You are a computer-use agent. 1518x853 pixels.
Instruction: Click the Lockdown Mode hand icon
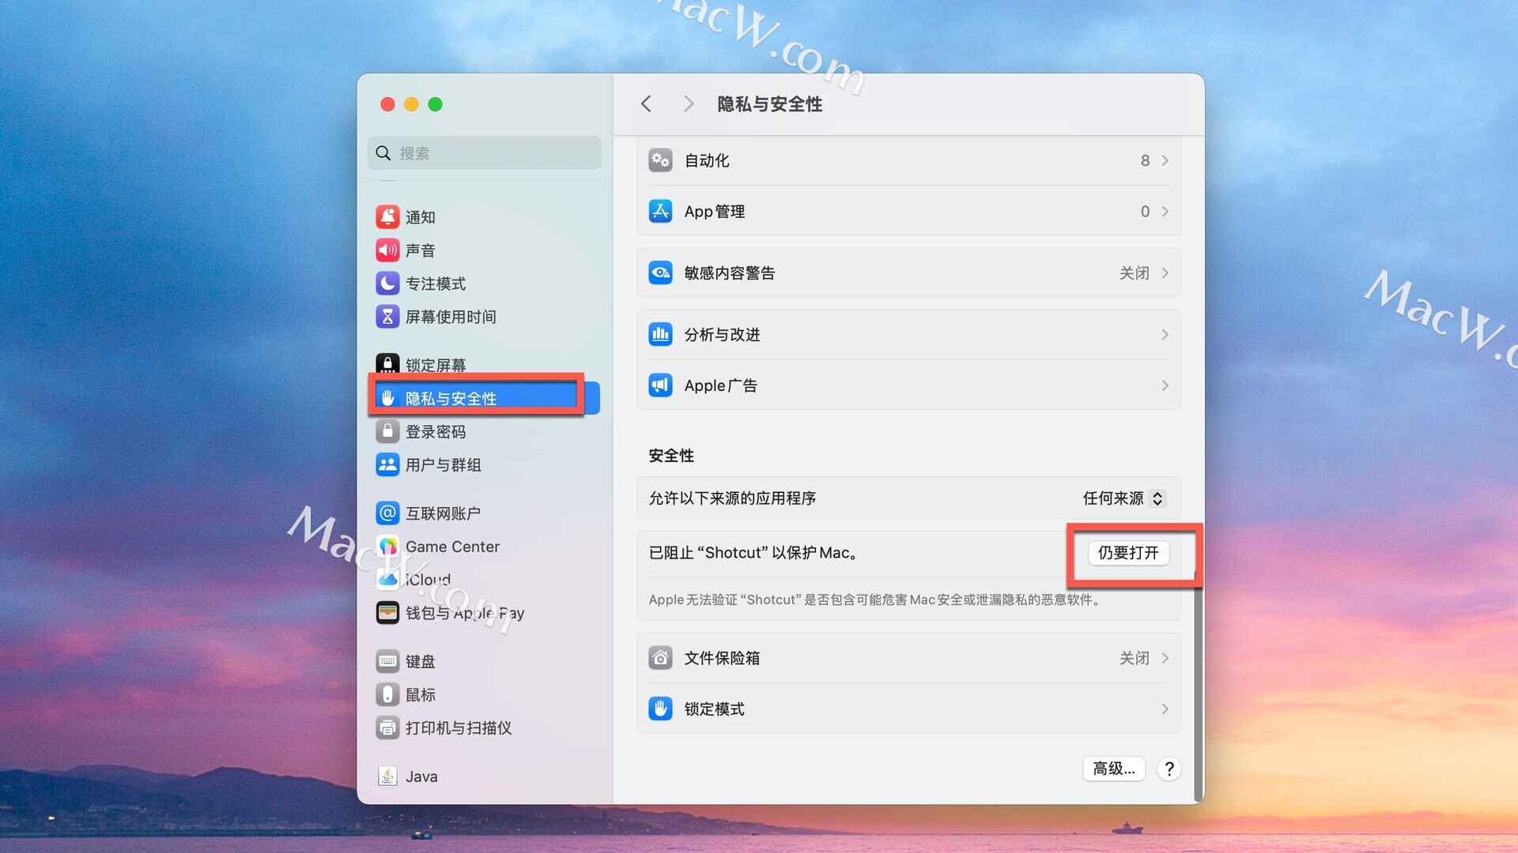point(660,708)
